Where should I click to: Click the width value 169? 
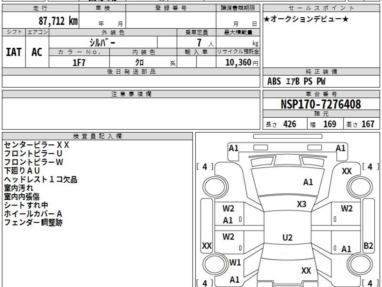[x=330, y=124]
